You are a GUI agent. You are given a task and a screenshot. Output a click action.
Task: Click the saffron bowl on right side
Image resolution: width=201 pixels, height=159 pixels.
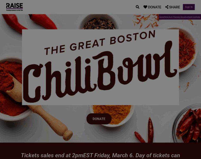coord(188,50)
